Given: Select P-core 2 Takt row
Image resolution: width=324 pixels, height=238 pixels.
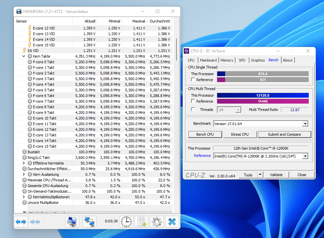Looking at the screenshot, I should [93, 73].
